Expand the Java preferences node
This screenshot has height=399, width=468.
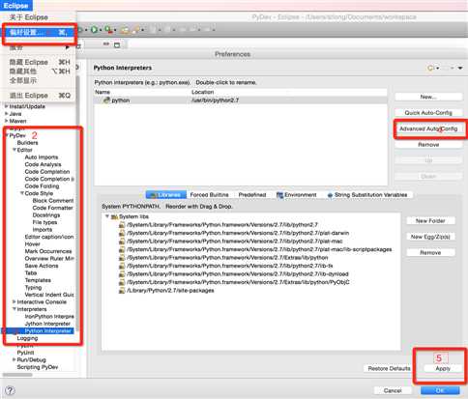(6, 113)
